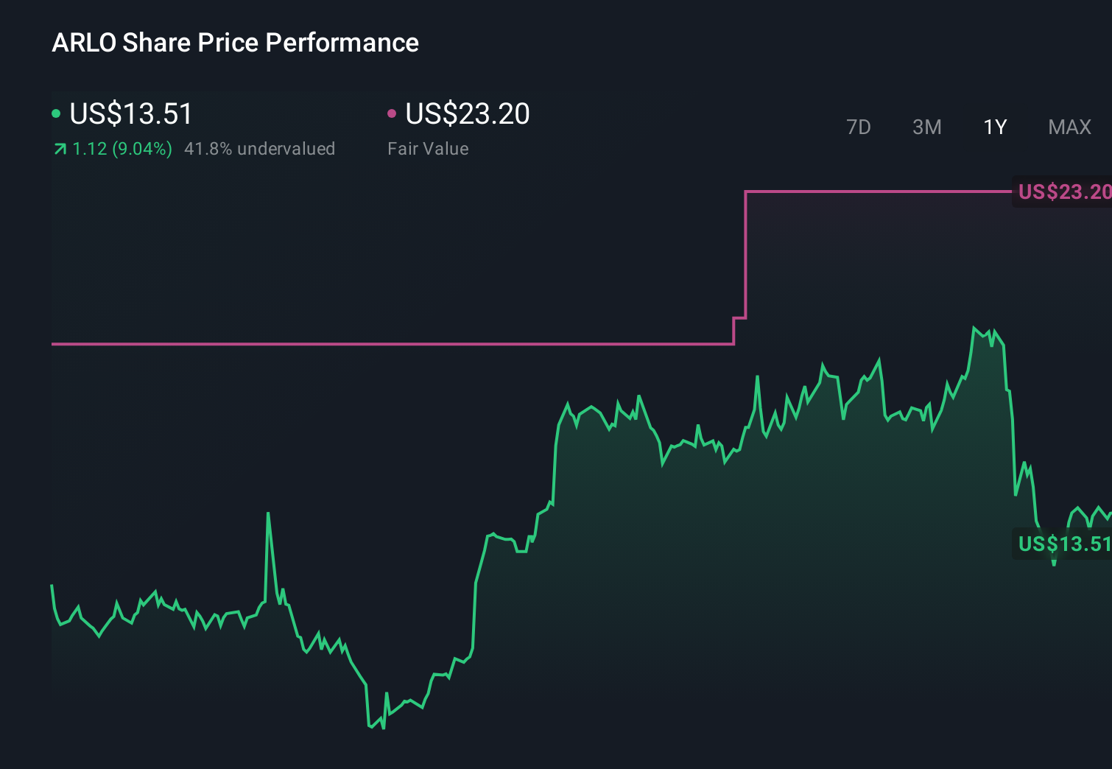The height and width of the screenshot is (769, 1112).
Task: Click the 1.12 (9.04%) change value
Action: (123, 149)
